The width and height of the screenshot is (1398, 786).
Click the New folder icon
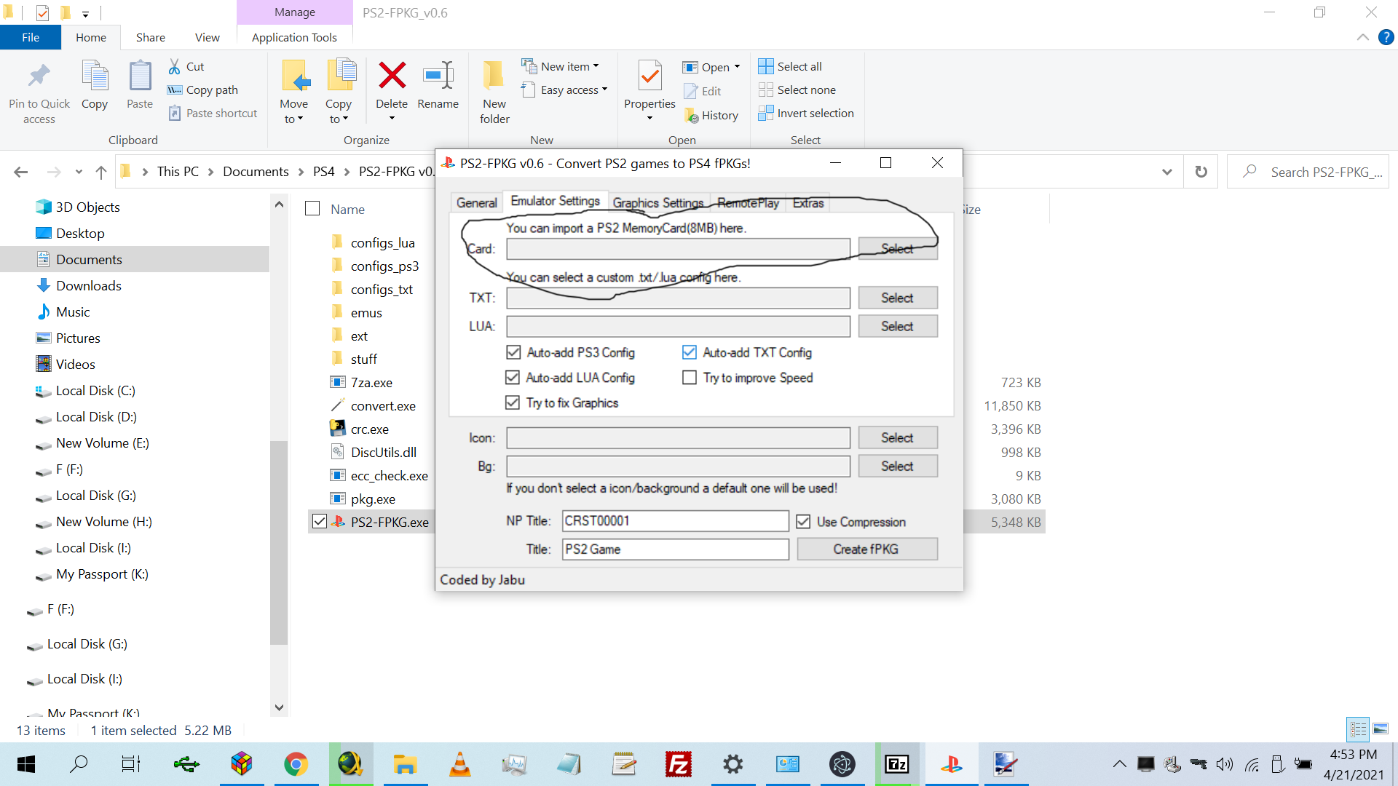click(494, 75)
